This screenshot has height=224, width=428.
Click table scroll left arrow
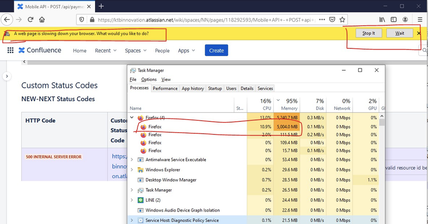[x=24, y=62]
